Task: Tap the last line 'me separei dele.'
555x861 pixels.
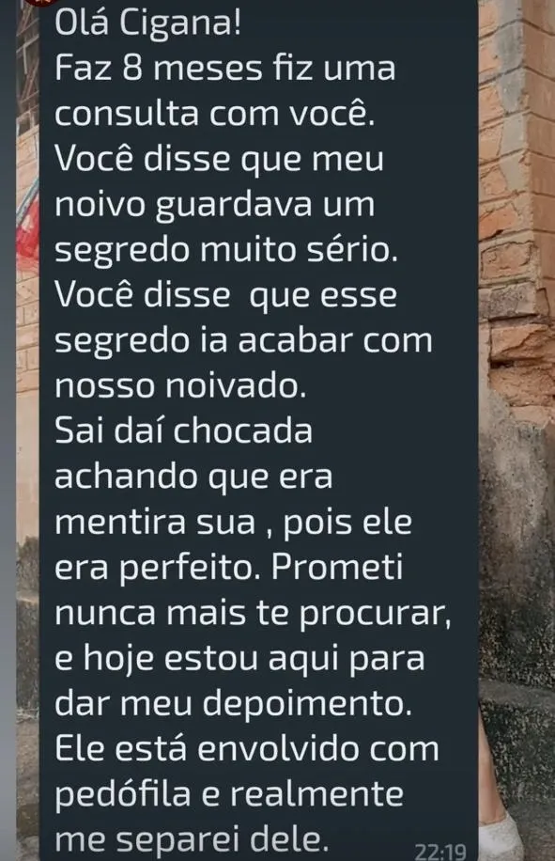Action: (192, 840)
